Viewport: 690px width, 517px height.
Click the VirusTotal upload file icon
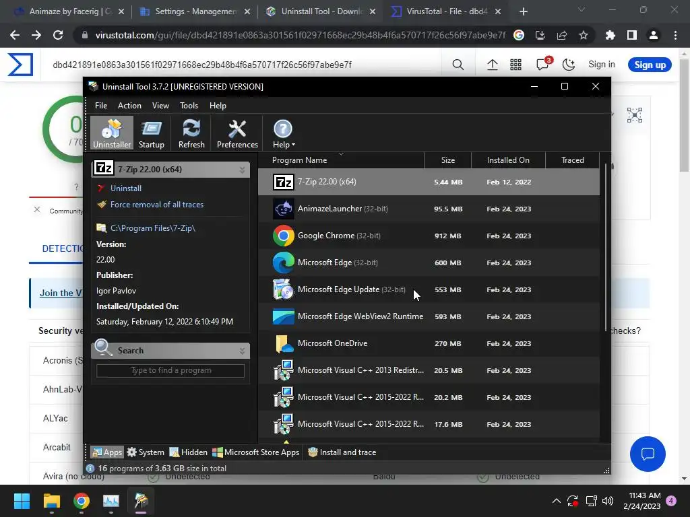click(493, 65)
